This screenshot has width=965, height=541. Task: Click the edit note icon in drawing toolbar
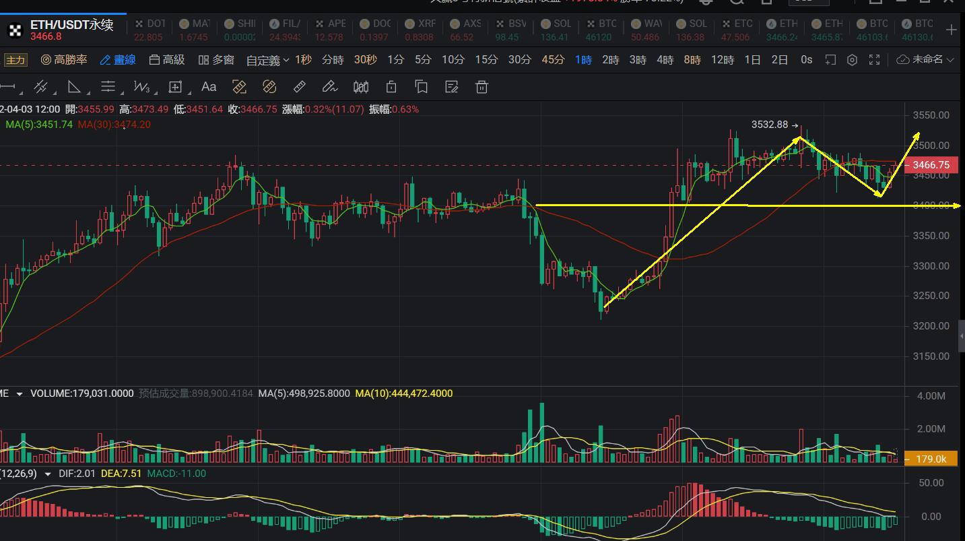point(452,87)
